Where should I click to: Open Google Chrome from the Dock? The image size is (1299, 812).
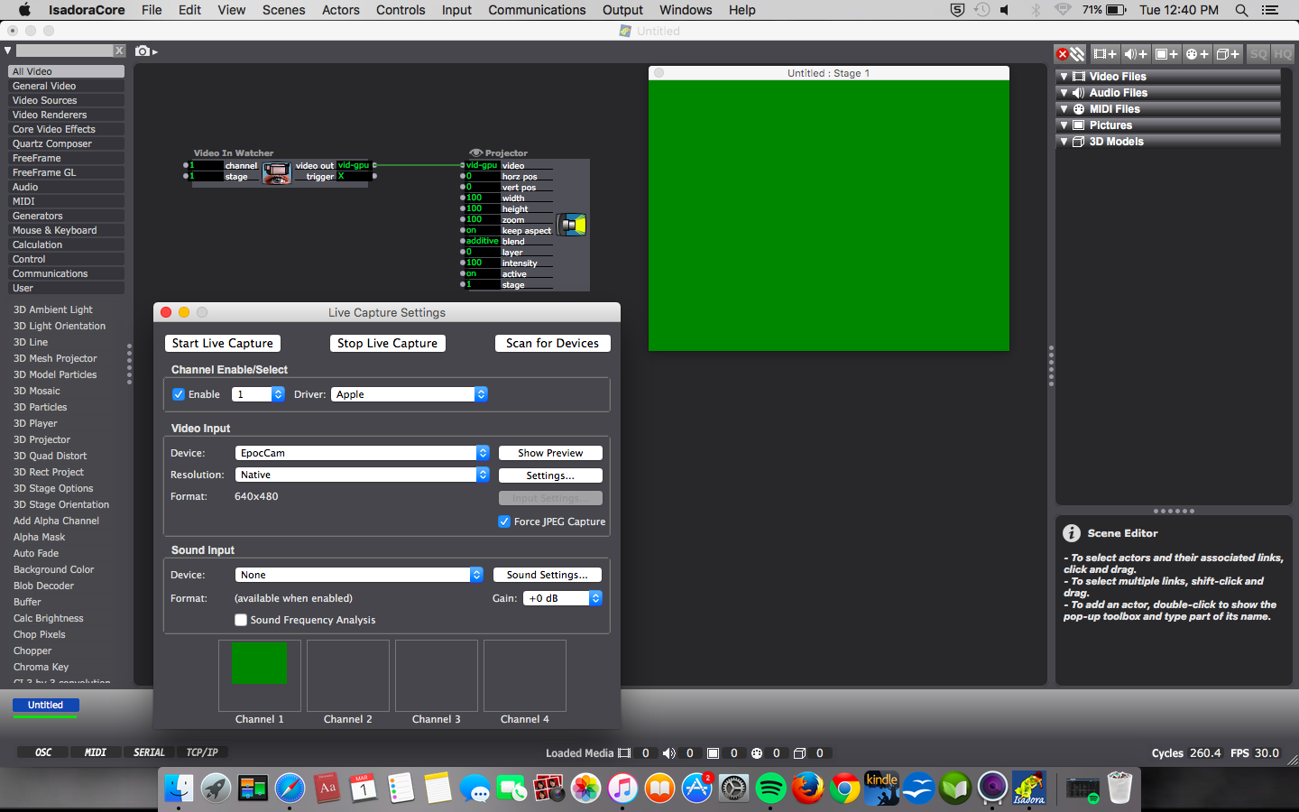844,789
